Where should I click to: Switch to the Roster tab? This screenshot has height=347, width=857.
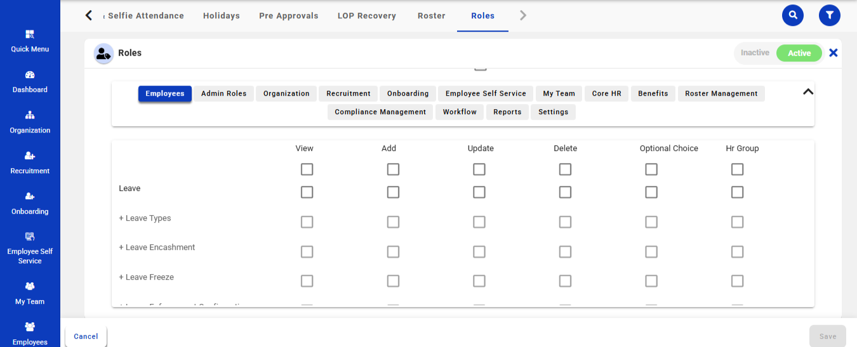(431, 16)
